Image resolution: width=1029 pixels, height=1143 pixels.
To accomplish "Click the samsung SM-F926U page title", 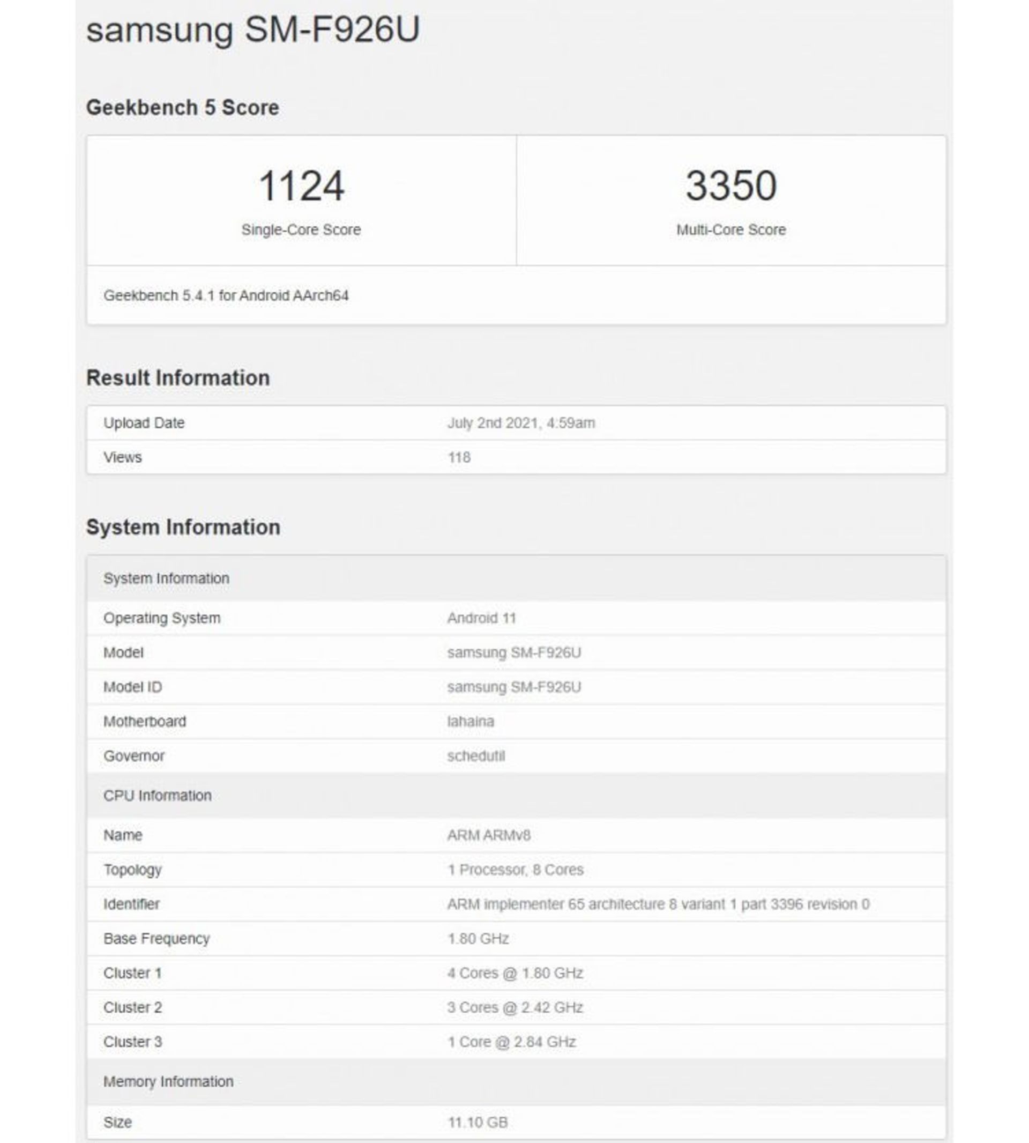I will [253, 29].
